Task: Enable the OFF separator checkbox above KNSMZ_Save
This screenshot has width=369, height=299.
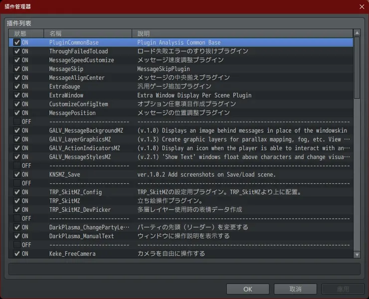Action: tap(17, 165)
